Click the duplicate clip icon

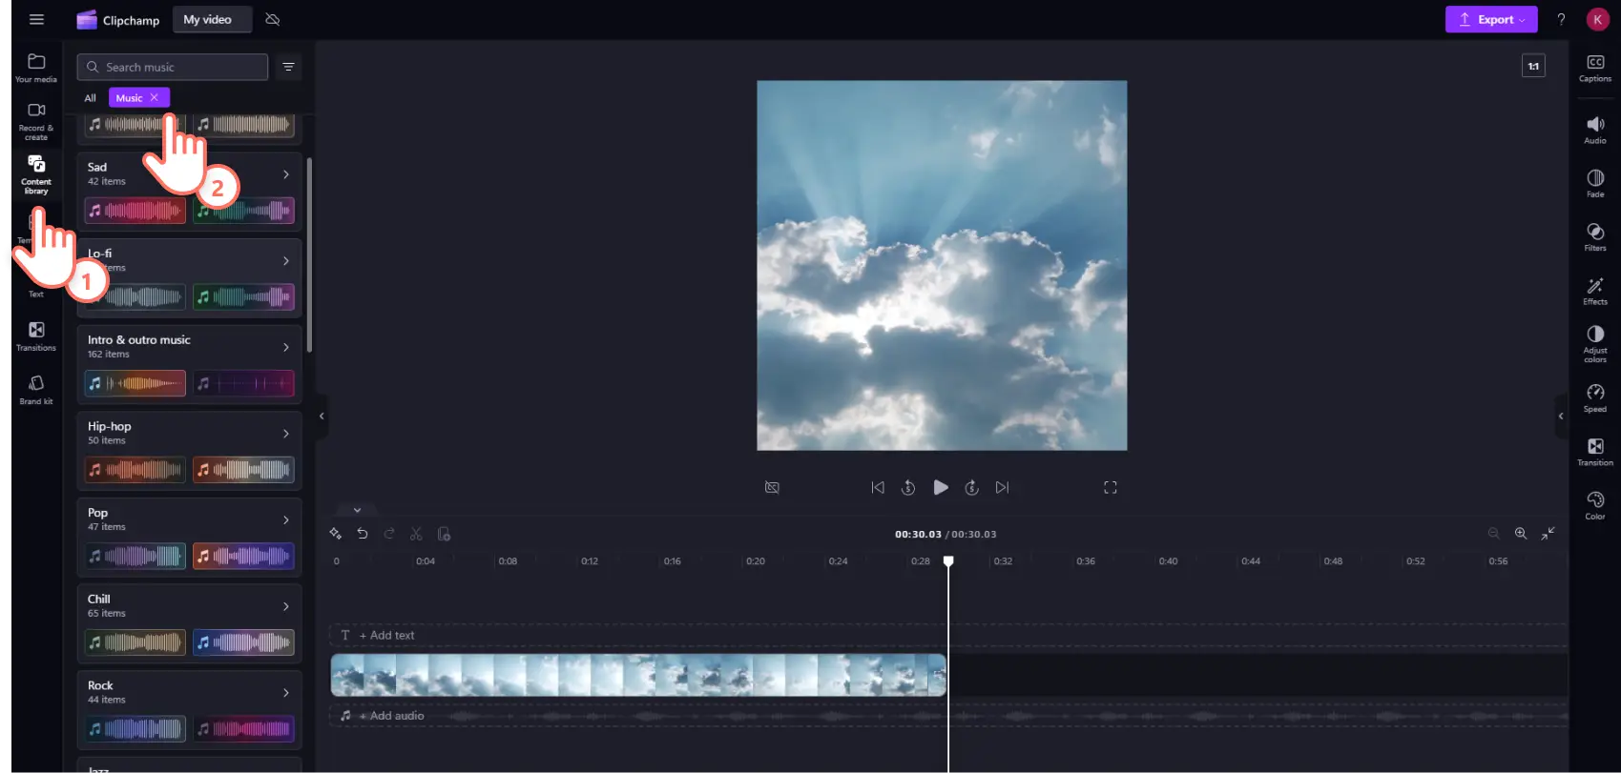point(444,534)
